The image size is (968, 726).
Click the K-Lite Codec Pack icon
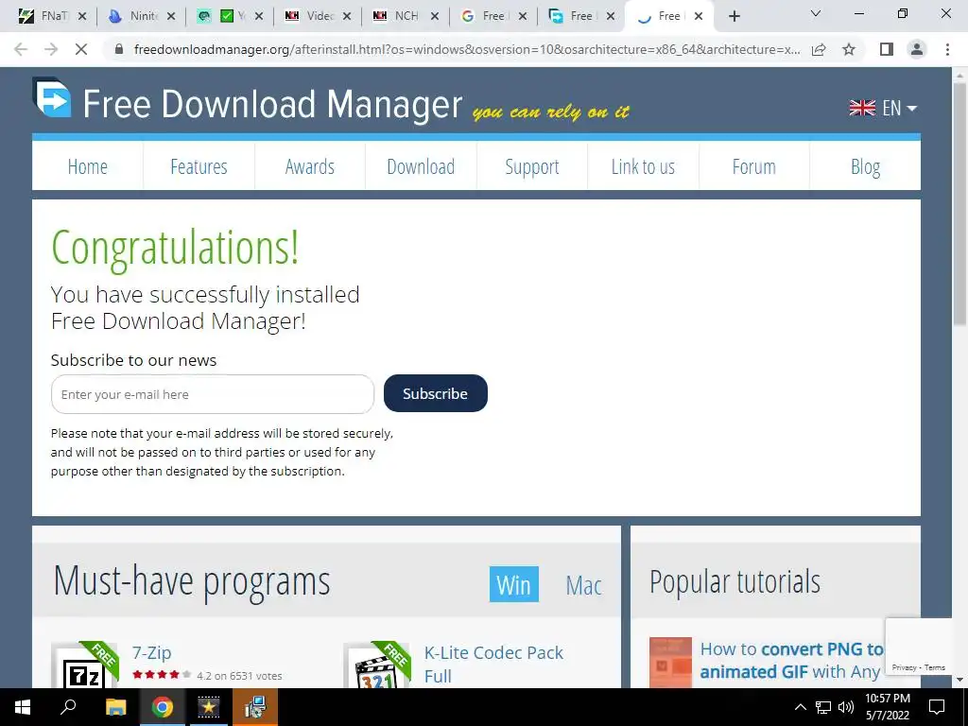pyautogui.click(x=376, y=665)
